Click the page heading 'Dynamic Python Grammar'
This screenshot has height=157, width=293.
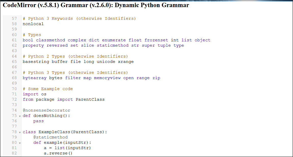[152, 5]
